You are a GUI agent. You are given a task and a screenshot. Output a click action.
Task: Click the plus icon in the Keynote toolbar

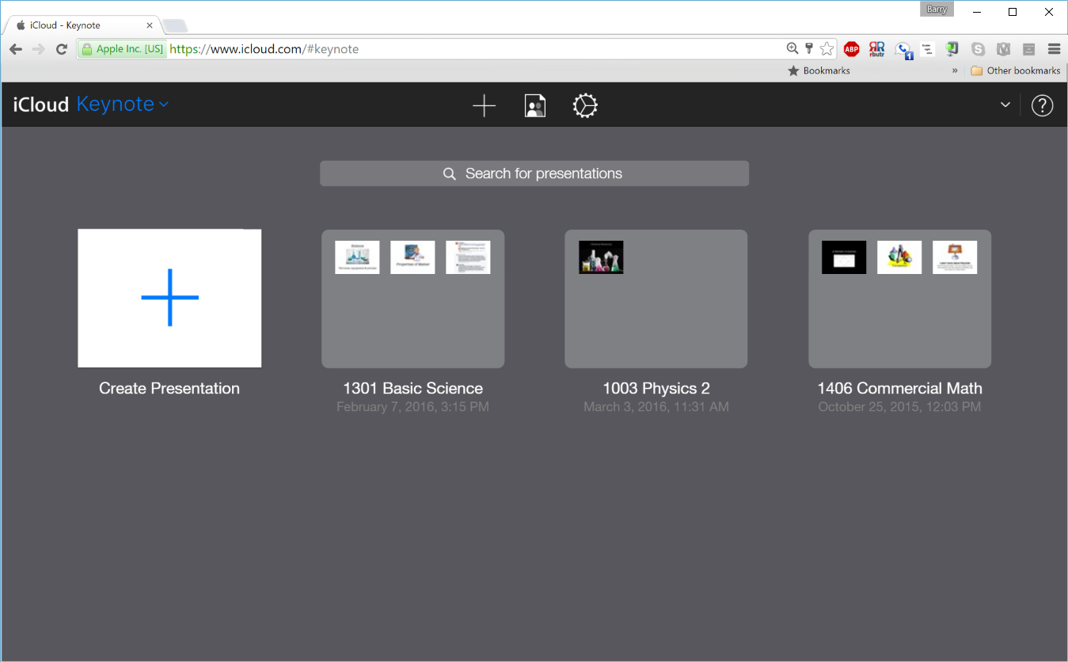point(484,105)
